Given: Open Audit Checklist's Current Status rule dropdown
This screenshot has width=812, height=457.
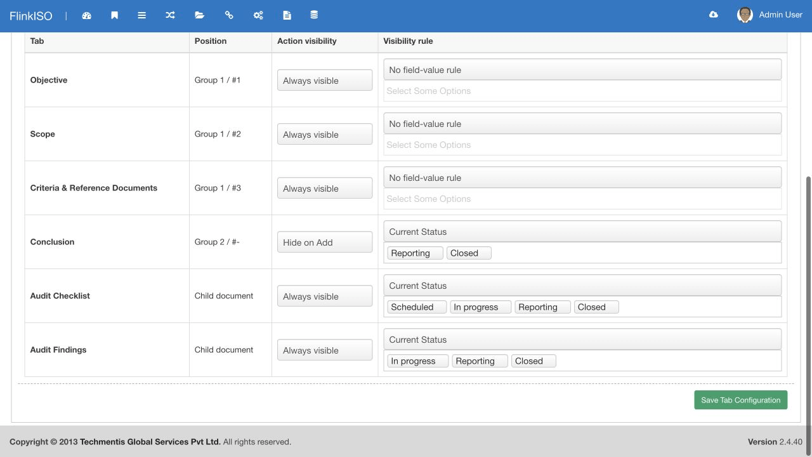Looking at the screenshot, I should pyautogui.click(x=582, y=286).
